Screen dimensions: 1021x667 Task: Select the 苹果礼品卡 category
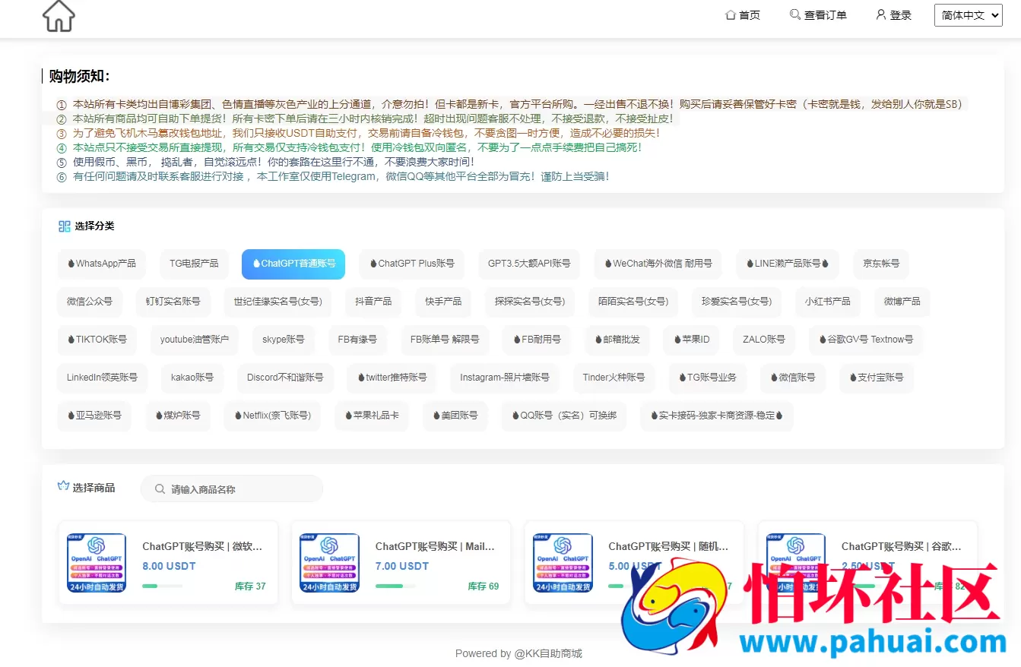[372, 416]
